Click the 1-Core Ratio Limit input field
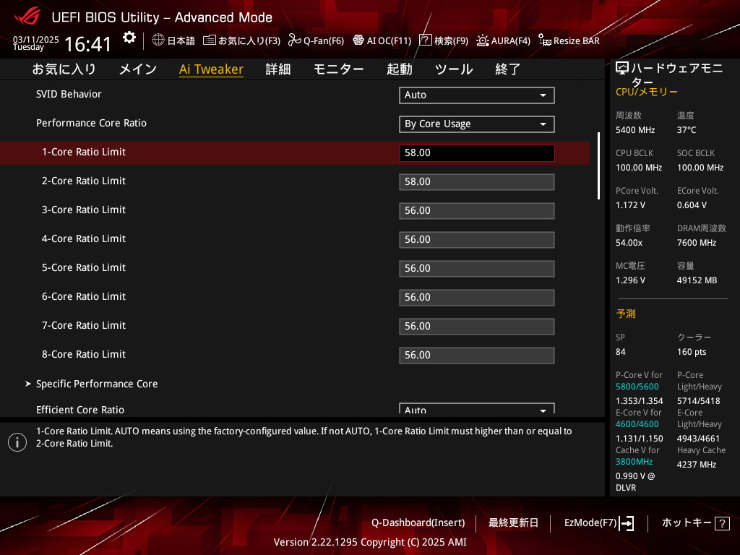Screen dimensions: 740x555 [477, 153]
